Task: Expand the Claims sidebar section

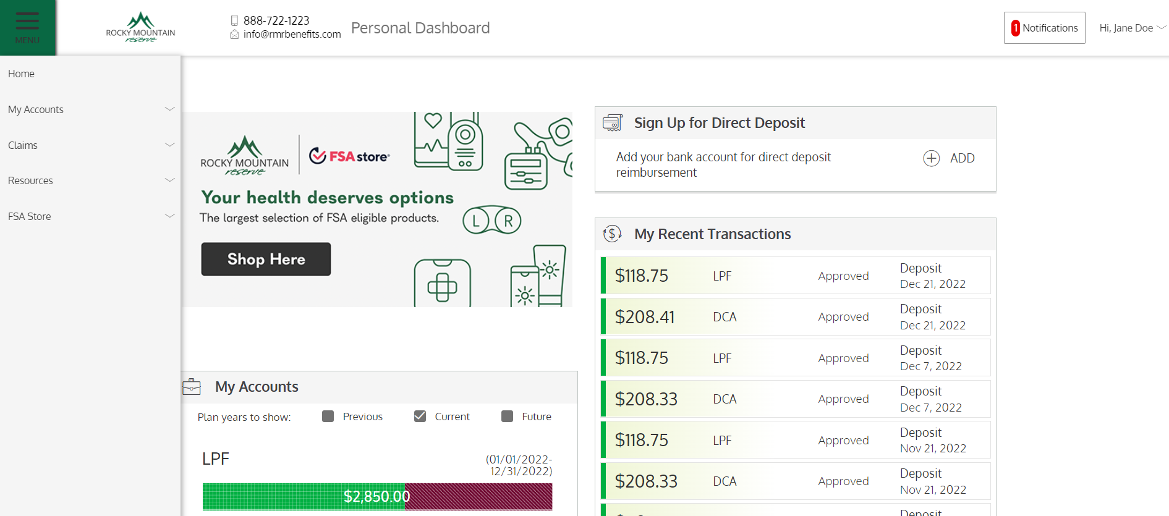Action: pos(90,145)
